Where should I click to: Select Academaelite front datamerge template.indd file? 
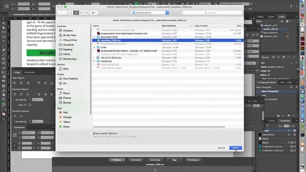pos(124,33)
